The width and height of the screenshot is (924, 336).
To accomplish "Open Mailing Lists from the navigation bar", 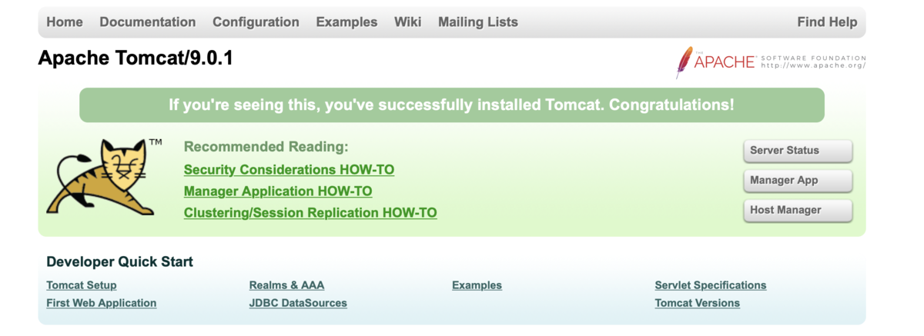I will tap(478, 22).
